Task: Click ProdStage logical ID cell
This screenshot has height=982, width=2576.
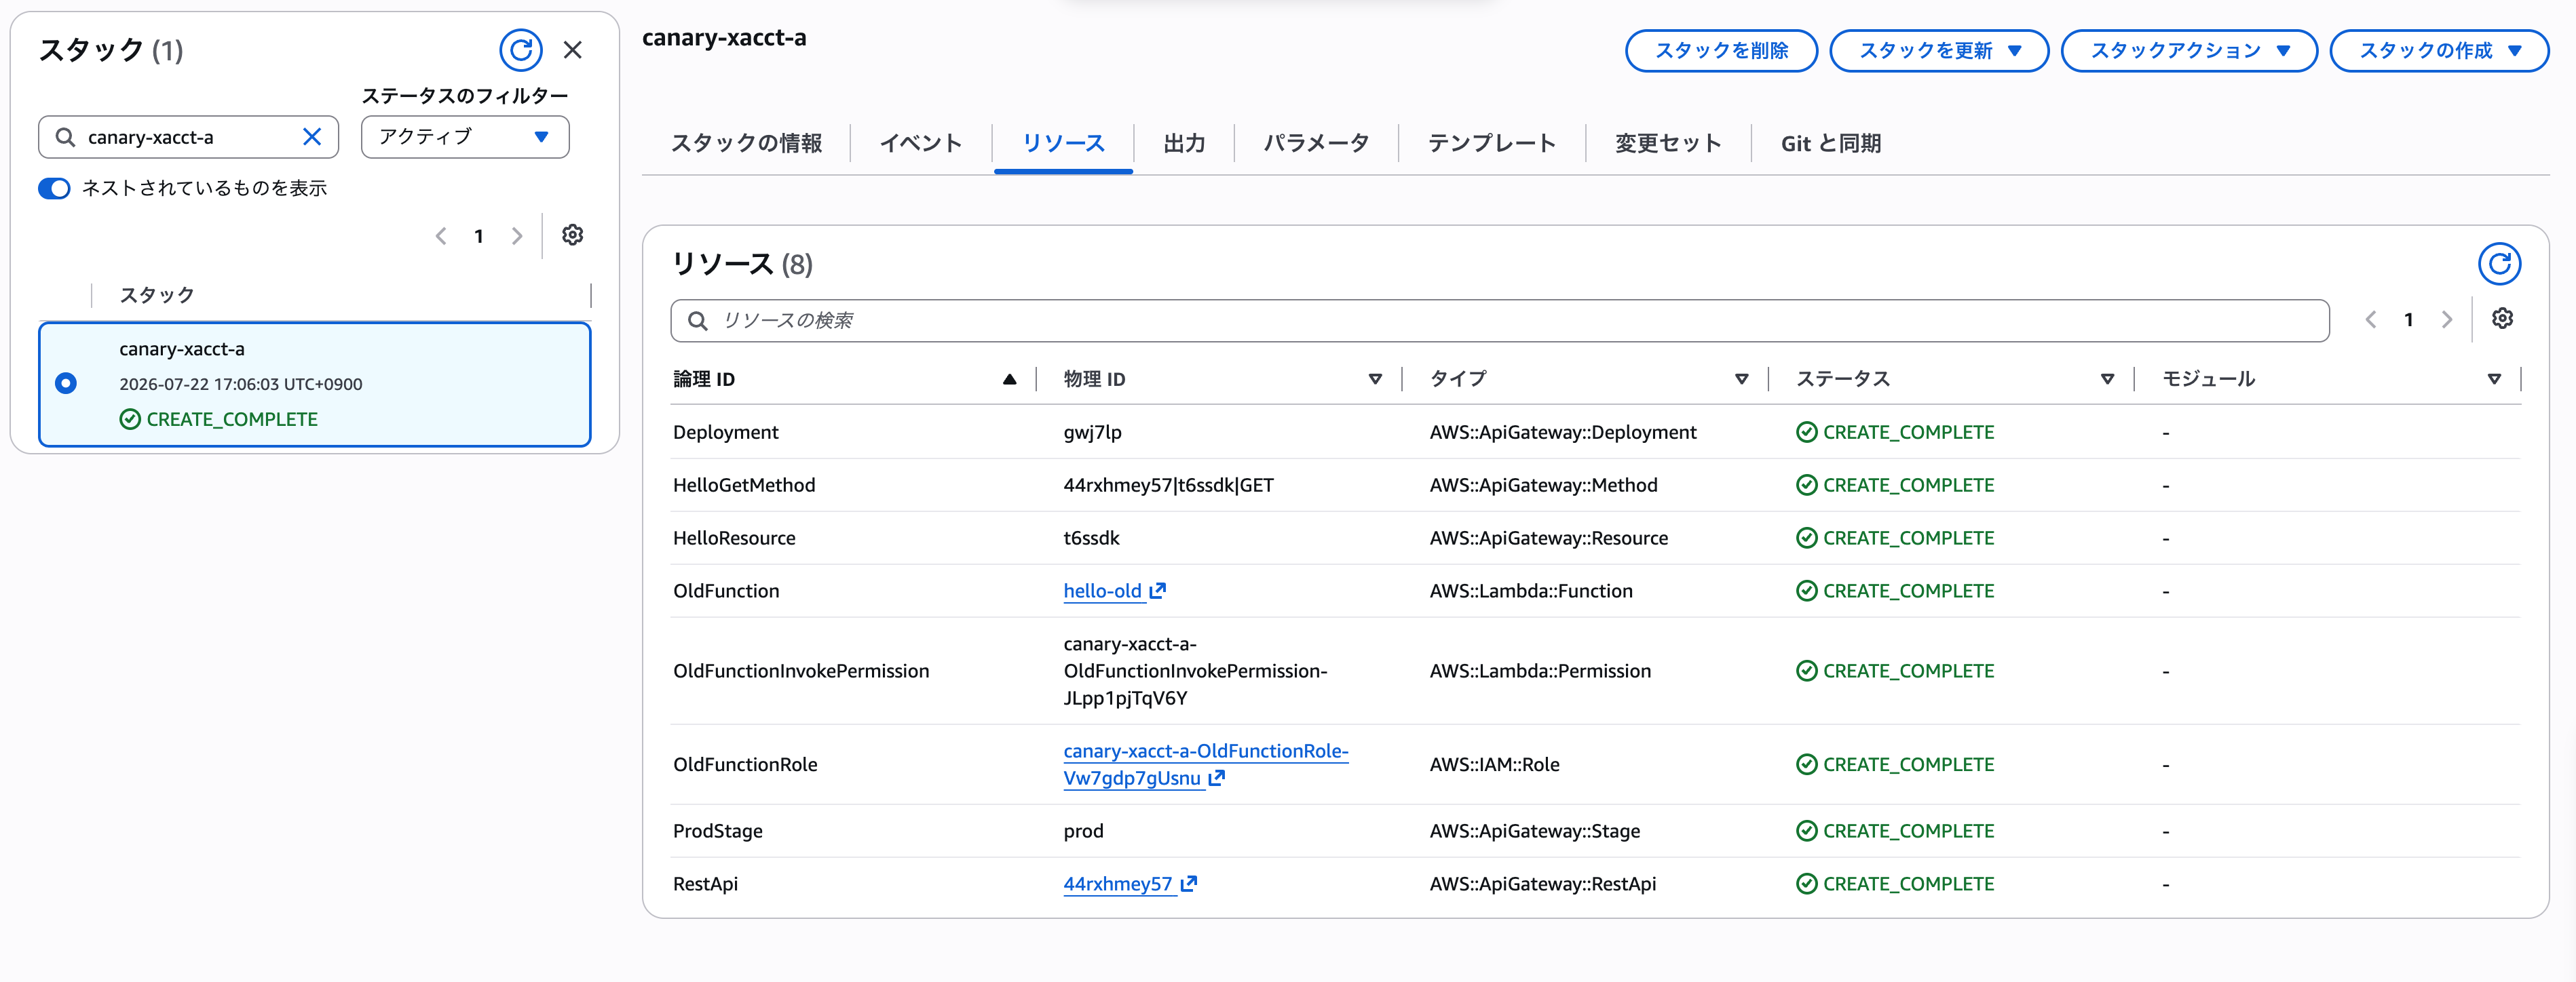Action: pos(717,830)
